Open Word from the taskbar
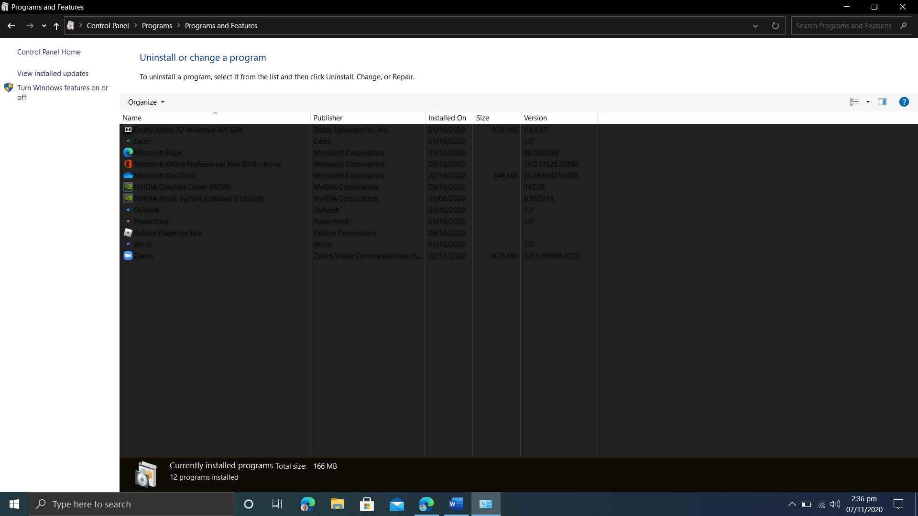This screenshot has width=918, height=516. click(x=456, y=504)
